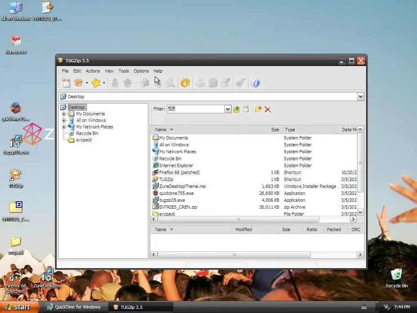This screenshot has height=313, width=417.
Task: Select quicktime755.exe in the file list
Action: 254,193
